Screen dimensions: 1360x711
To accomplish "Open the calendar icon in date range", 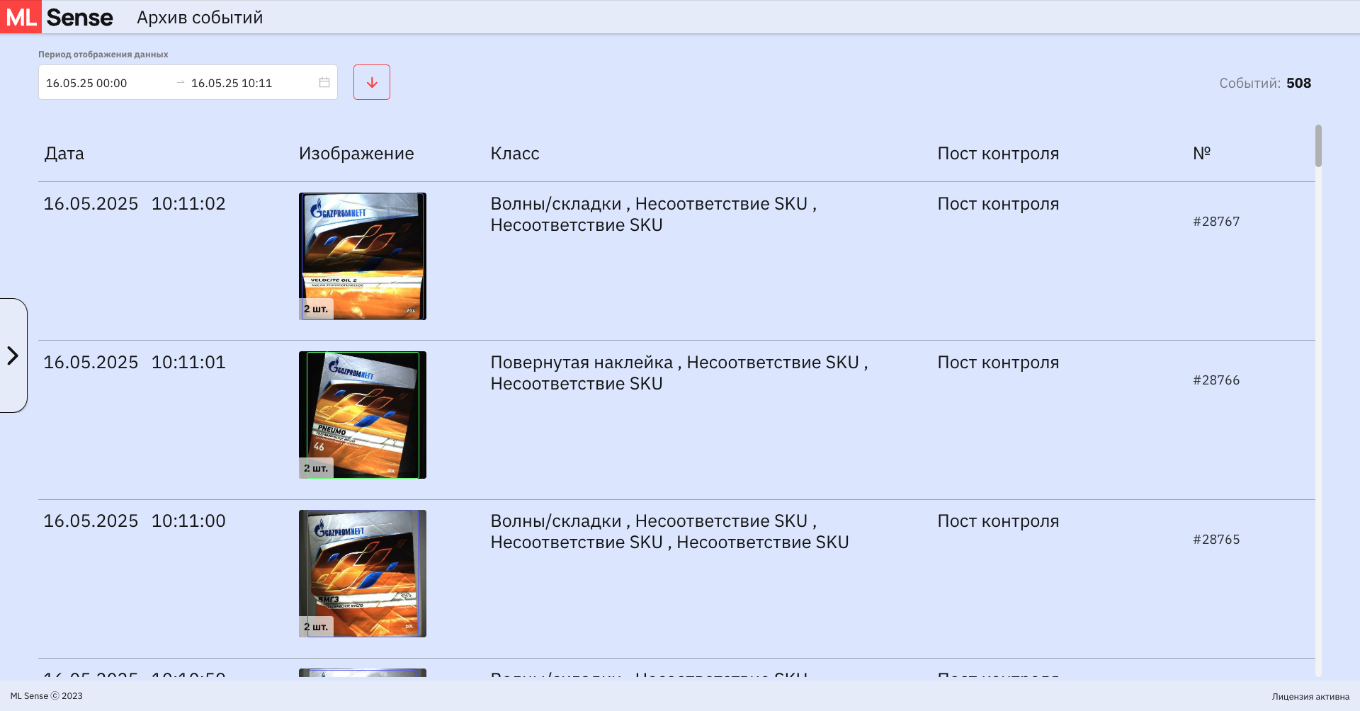I will (x=324, y=82).
